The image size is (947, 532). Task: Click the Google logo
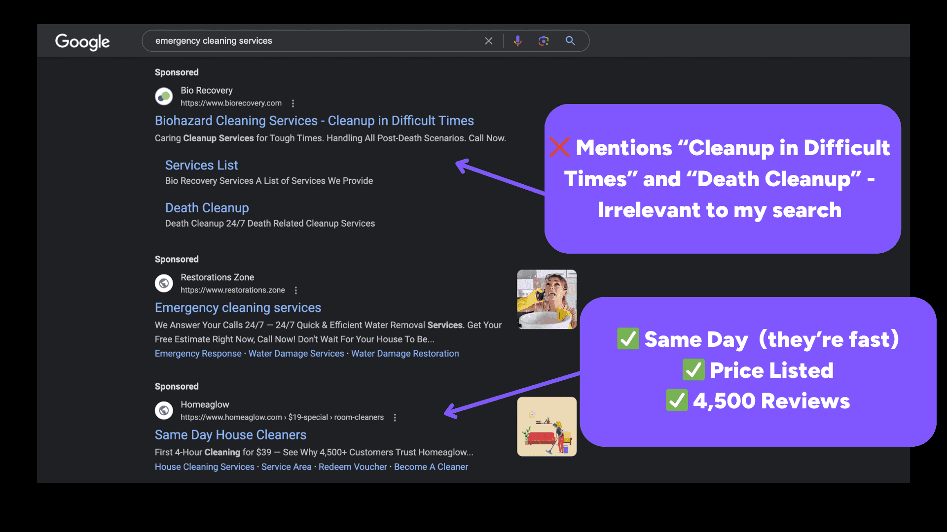pos(82,42)
